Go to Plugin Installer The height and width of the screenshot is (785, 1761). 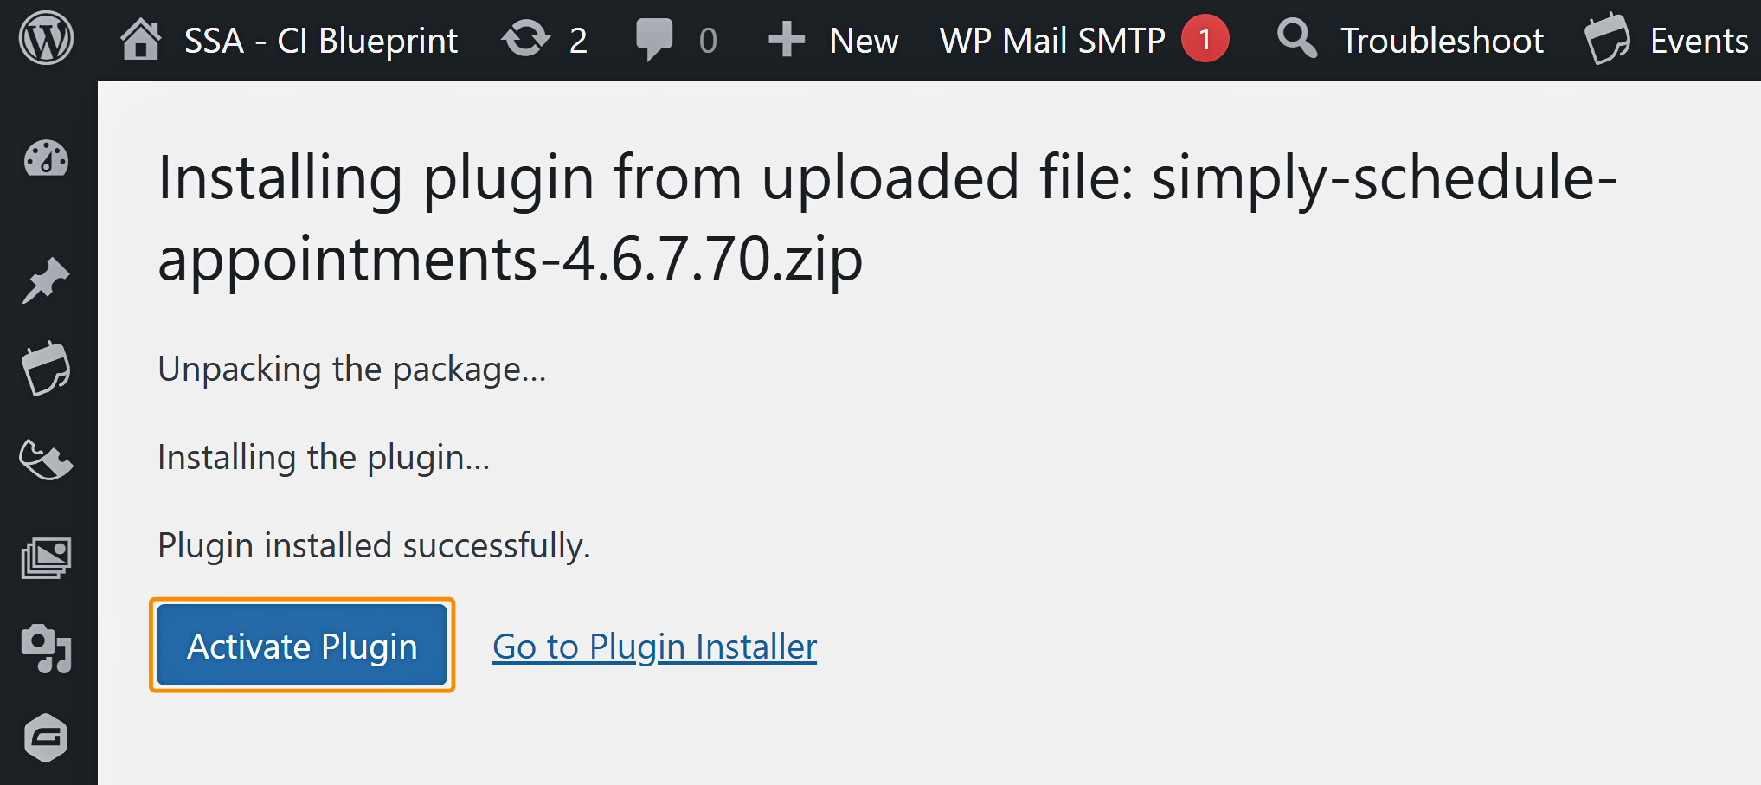pos(654,645)
